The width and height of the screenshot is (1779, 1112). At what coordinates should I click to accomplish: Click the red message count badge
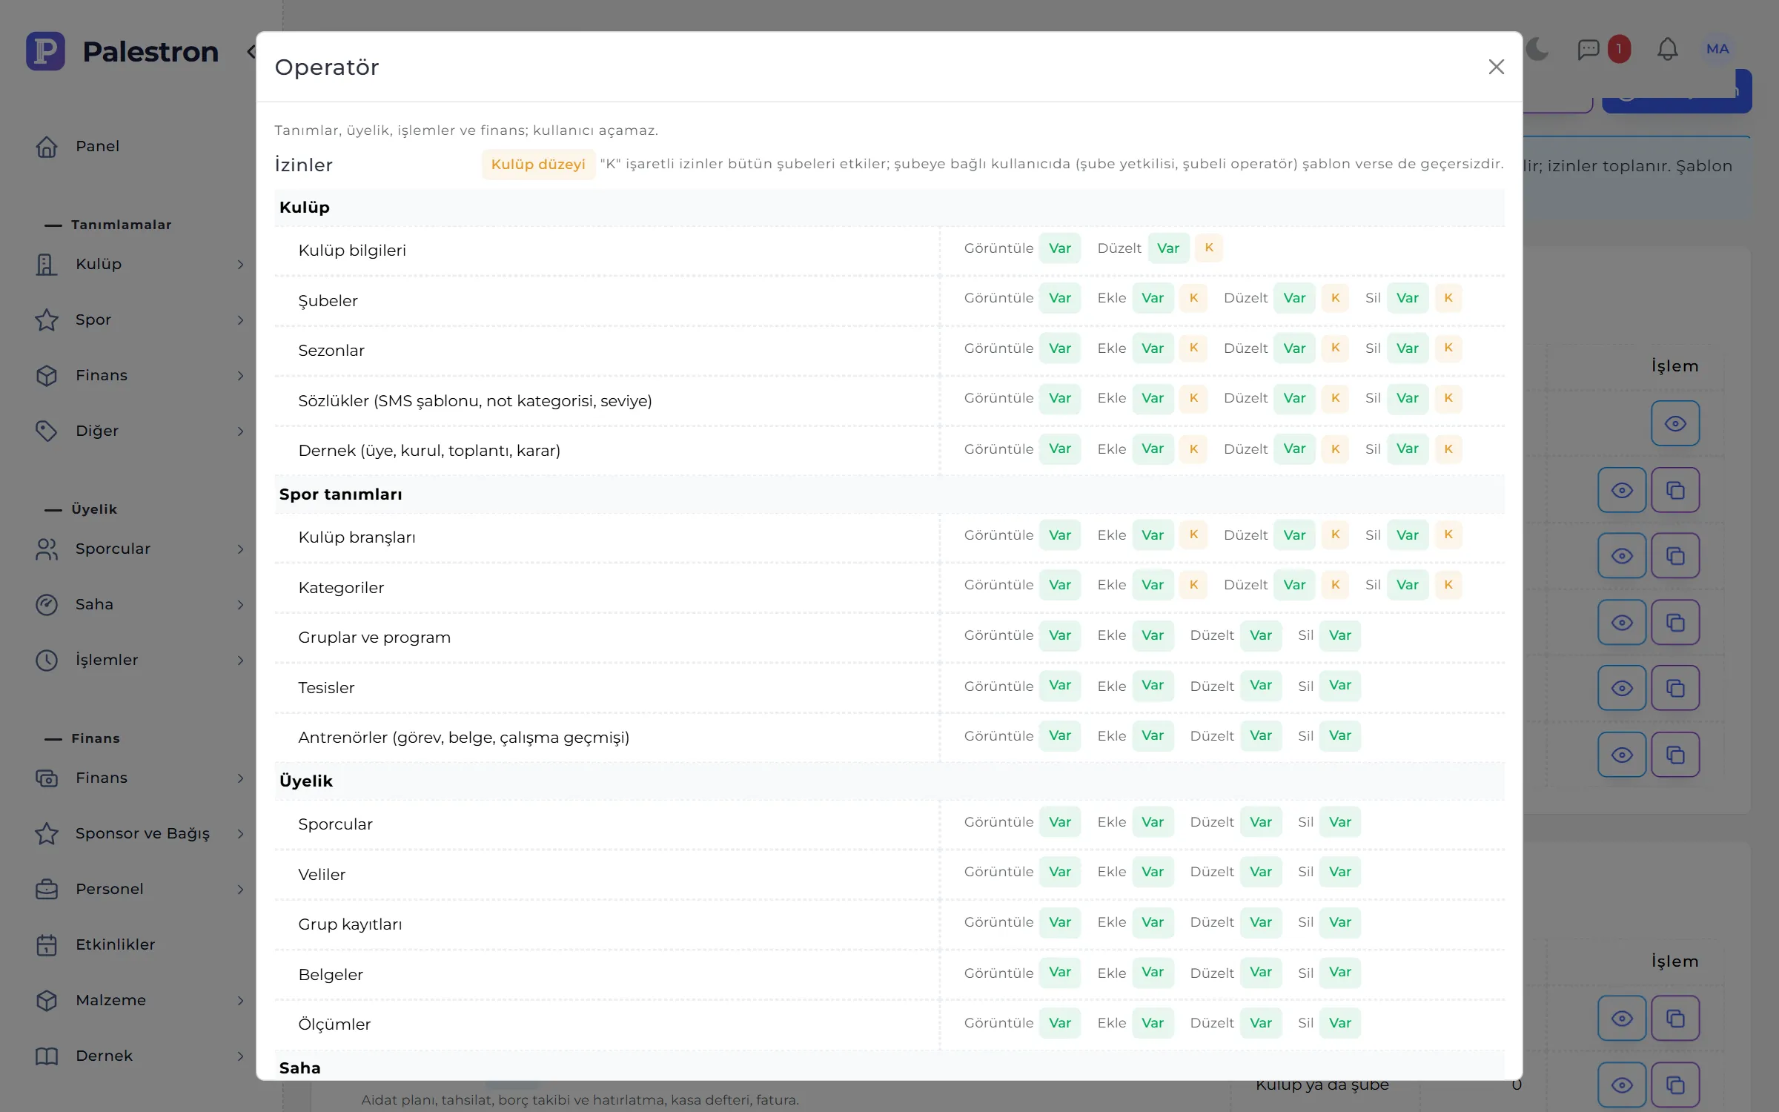click(1619, 50)
